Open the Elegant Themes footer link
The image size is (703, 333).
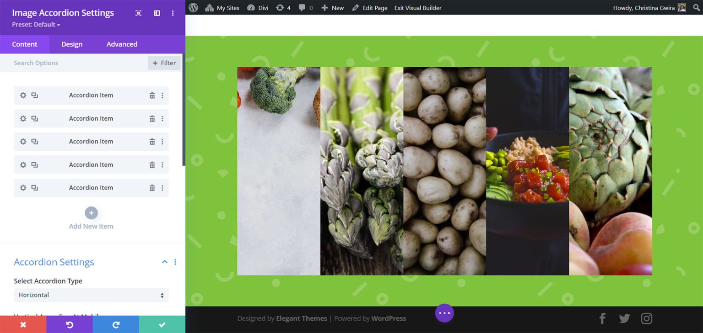pyautogui.click(x=301, y=318)
